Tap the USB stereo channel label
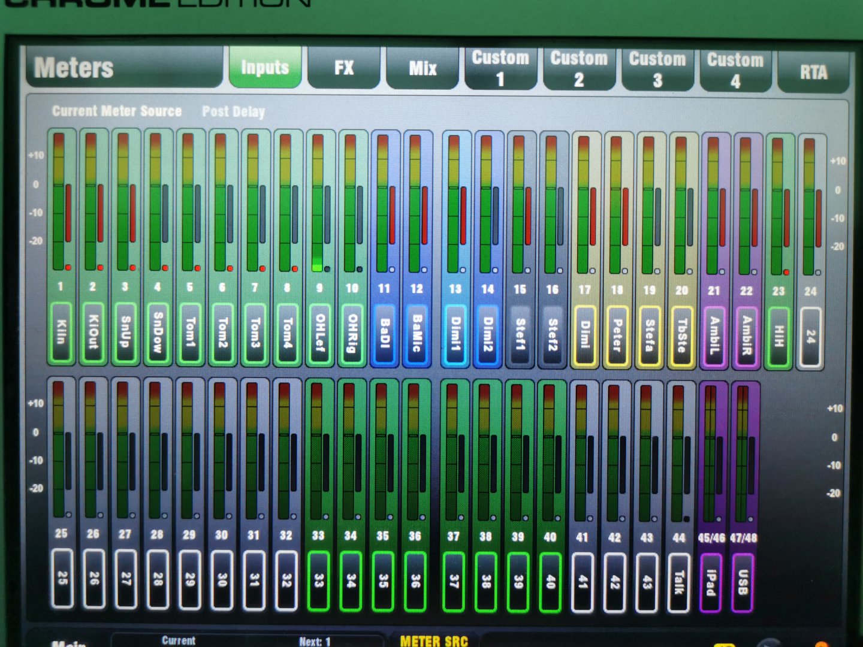 click(743, 582)
